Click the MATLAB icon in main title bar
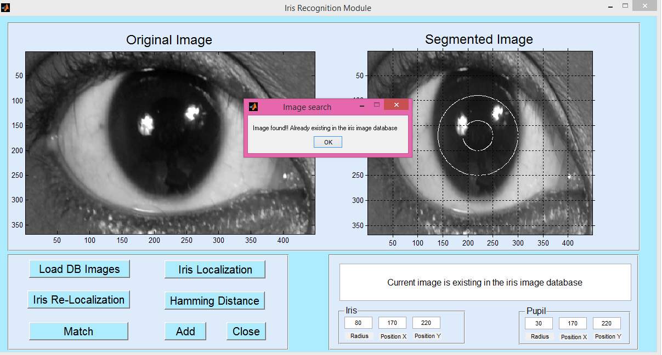The image size is (662, 355). [5, 8]
